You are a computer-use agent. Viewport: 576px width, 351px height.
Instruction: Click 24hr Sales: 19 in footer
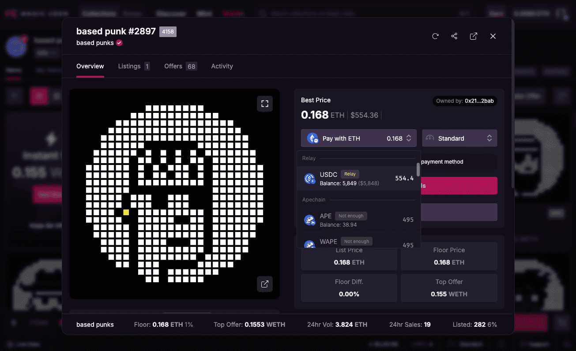point(410,325)
